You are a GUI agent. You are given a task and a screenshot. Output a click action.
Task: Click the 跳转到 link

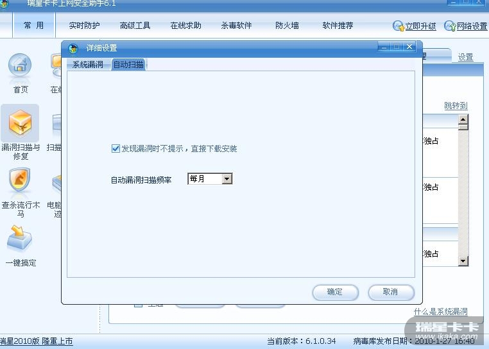click(456, 106)
